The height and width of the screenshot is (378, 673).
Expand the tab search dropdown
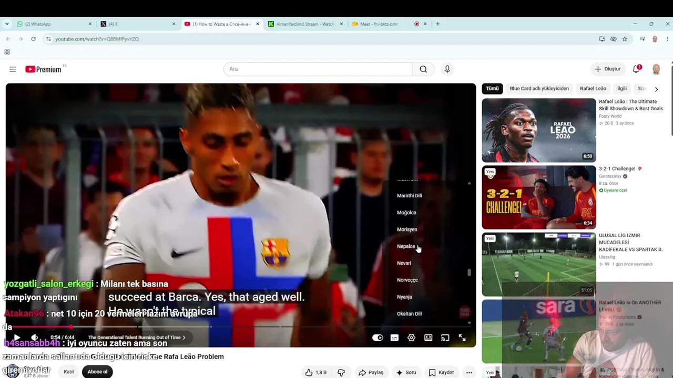click(x=6, y=24)
